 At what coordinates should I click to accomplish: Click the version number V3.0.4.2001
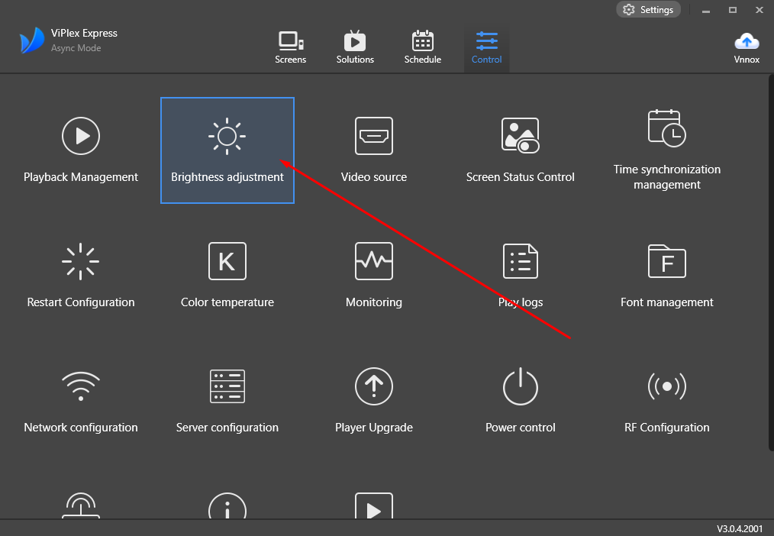[x=740, y=528]
